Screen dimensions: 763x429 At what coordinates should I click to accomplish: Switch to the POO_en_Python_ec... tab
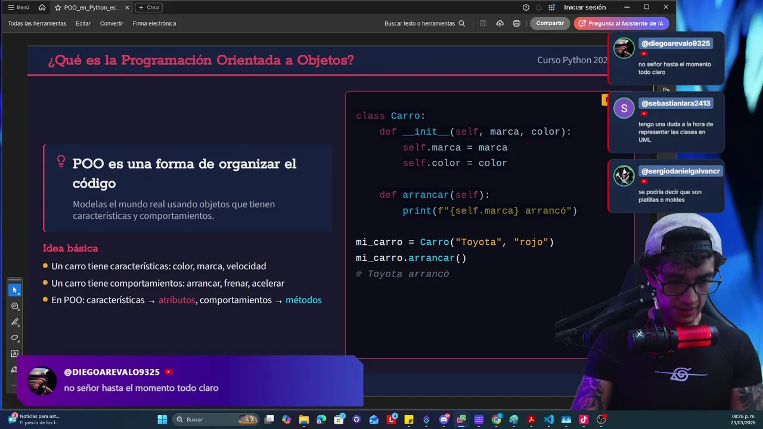click(92, 7)
